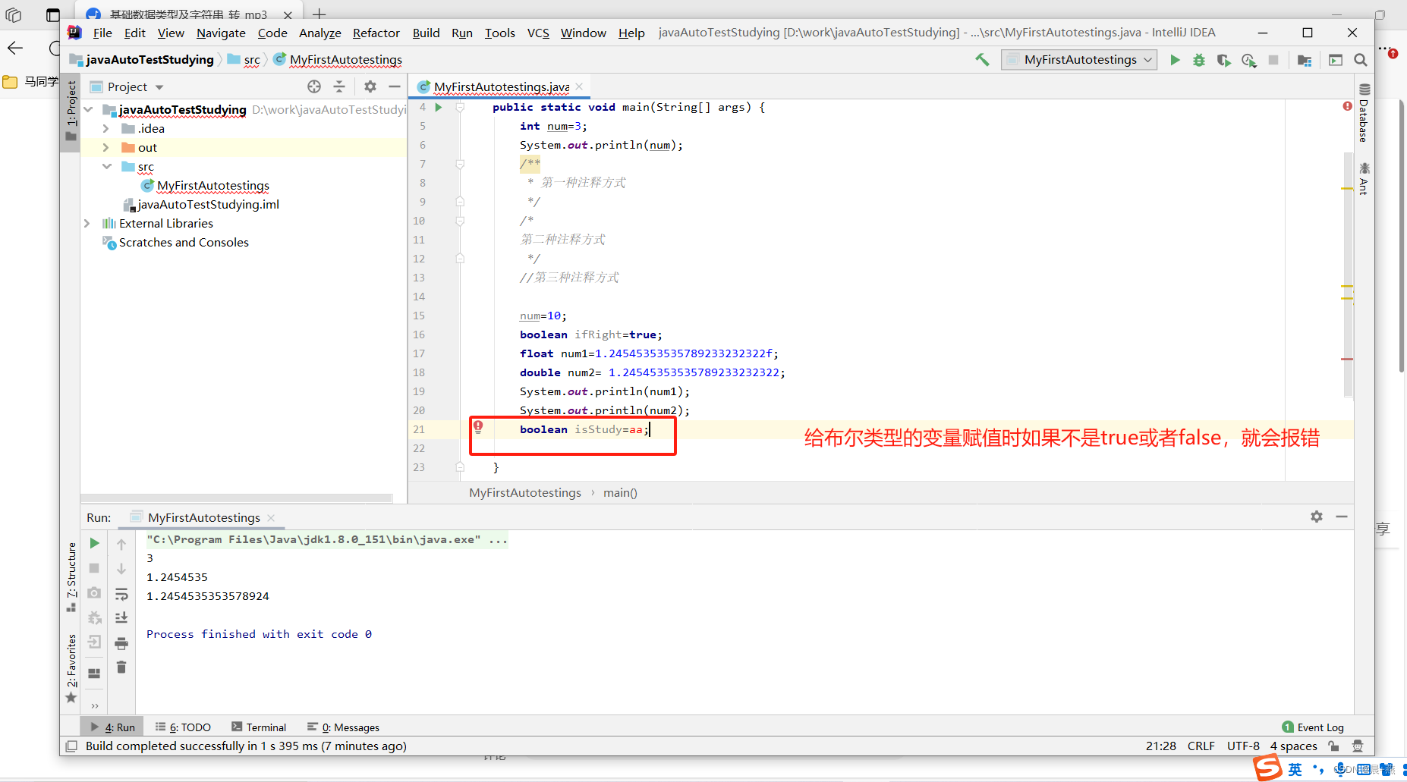Run MyFirstAutotestings with the green play button
The width and height of the screenshot is (1407, 782).
tap(1175, 60)
